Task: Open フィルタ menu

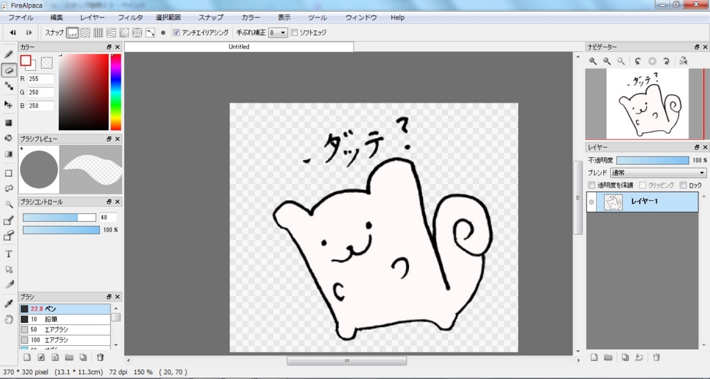Action: click(130, 17)
